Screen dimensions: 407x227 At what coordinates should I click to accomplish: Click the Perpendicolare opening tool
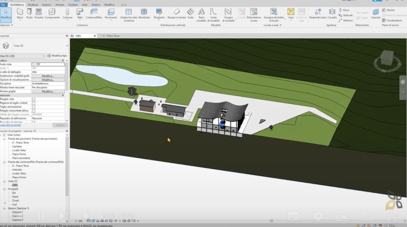[318, 13]
